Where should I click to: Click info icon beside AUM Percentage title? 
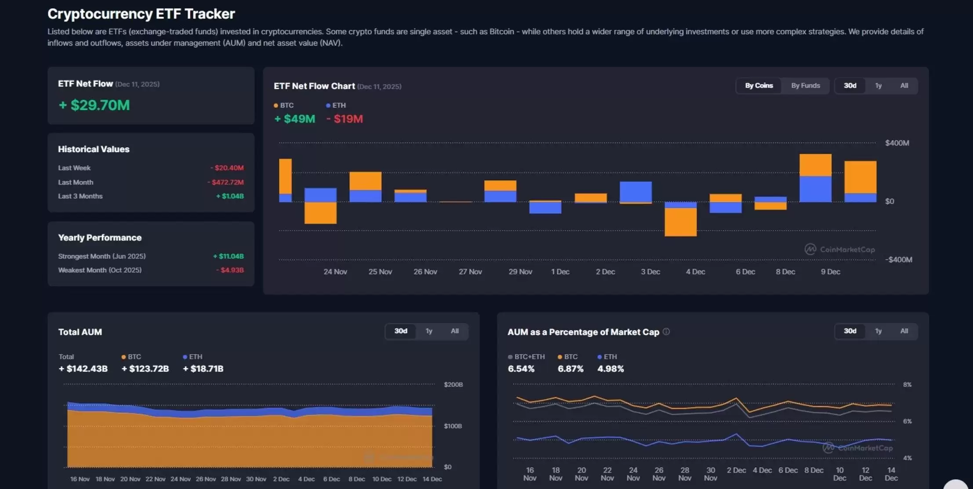coord(666,332)
